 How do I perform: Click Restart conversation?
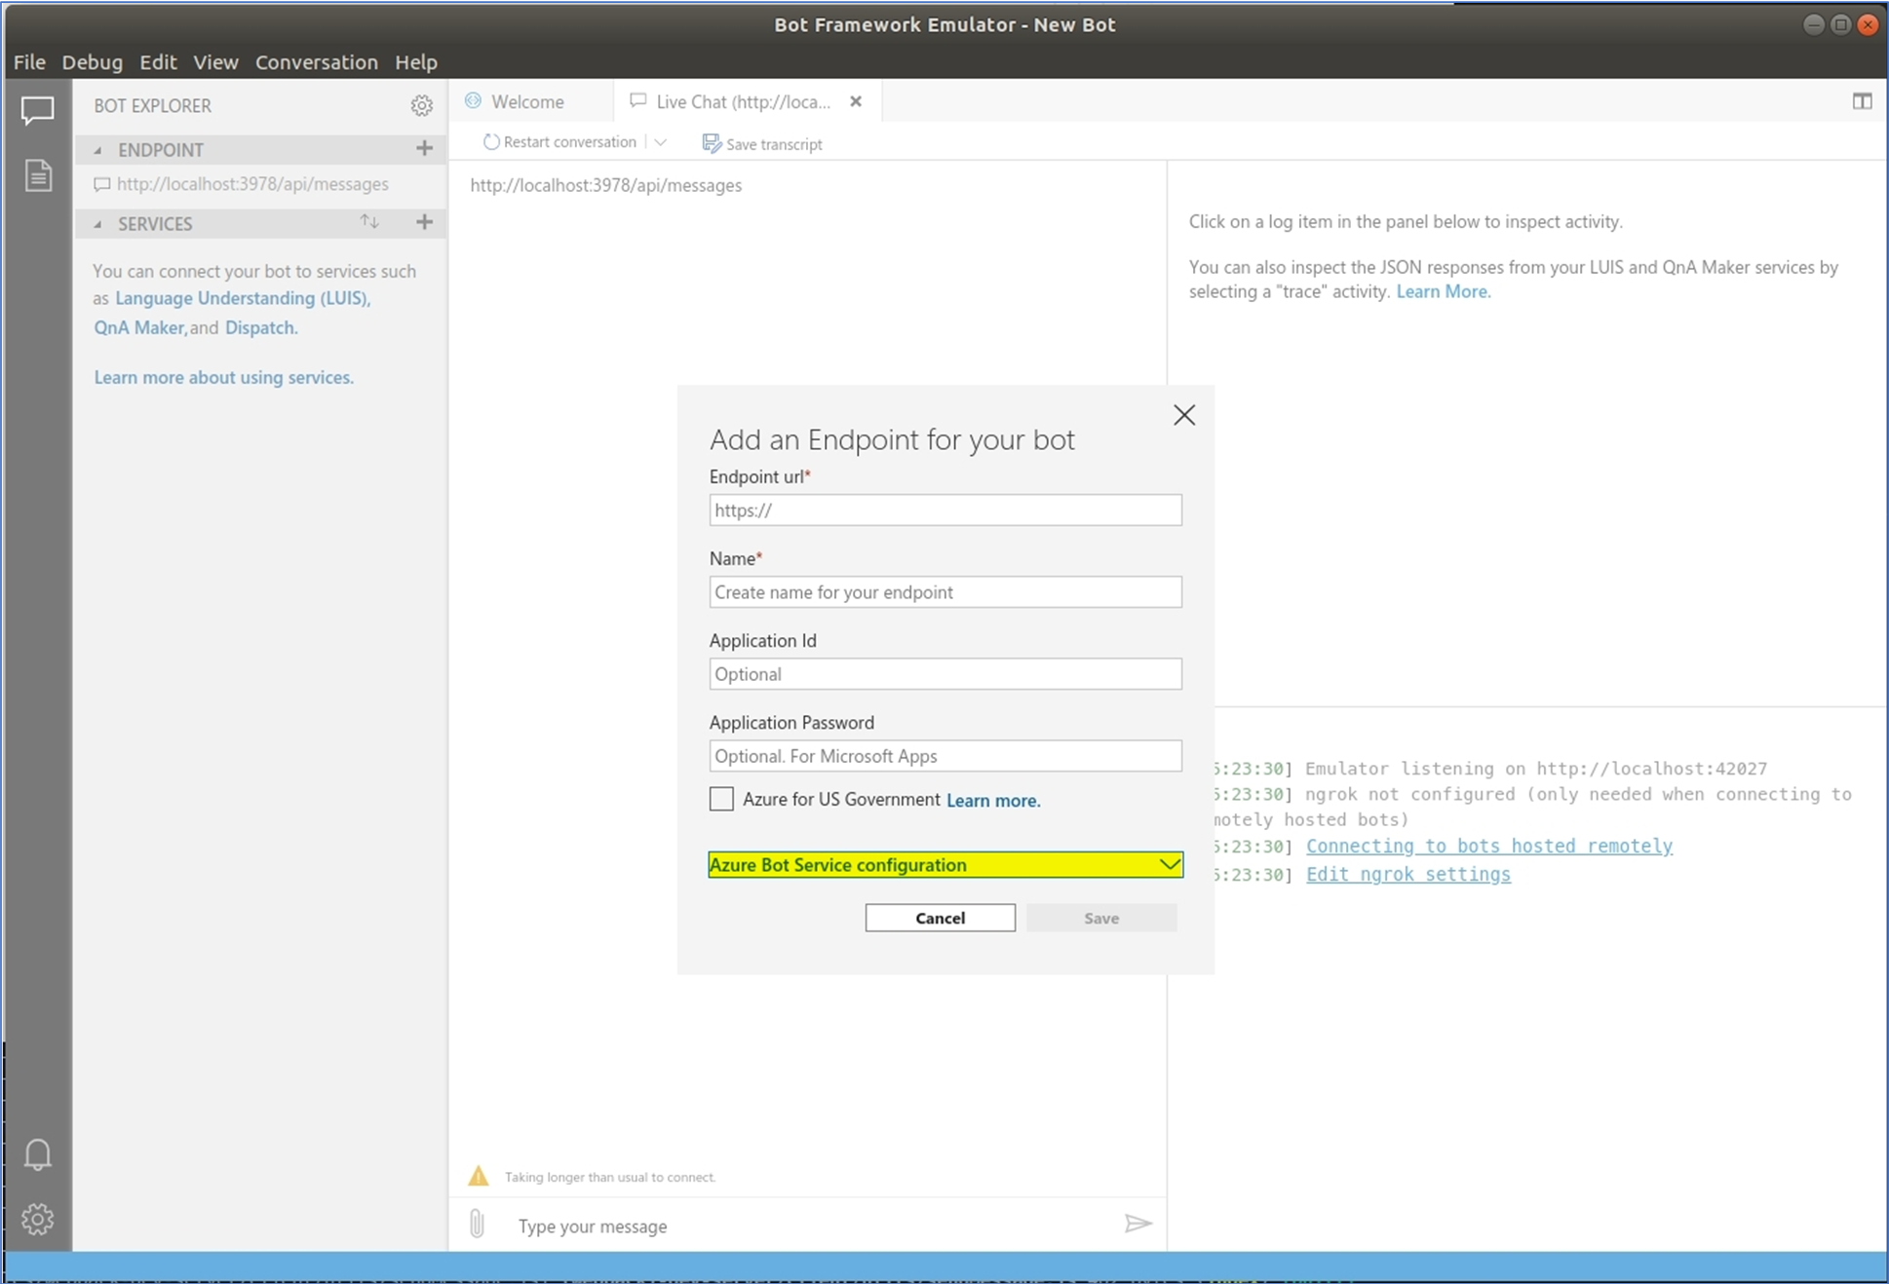559,142
